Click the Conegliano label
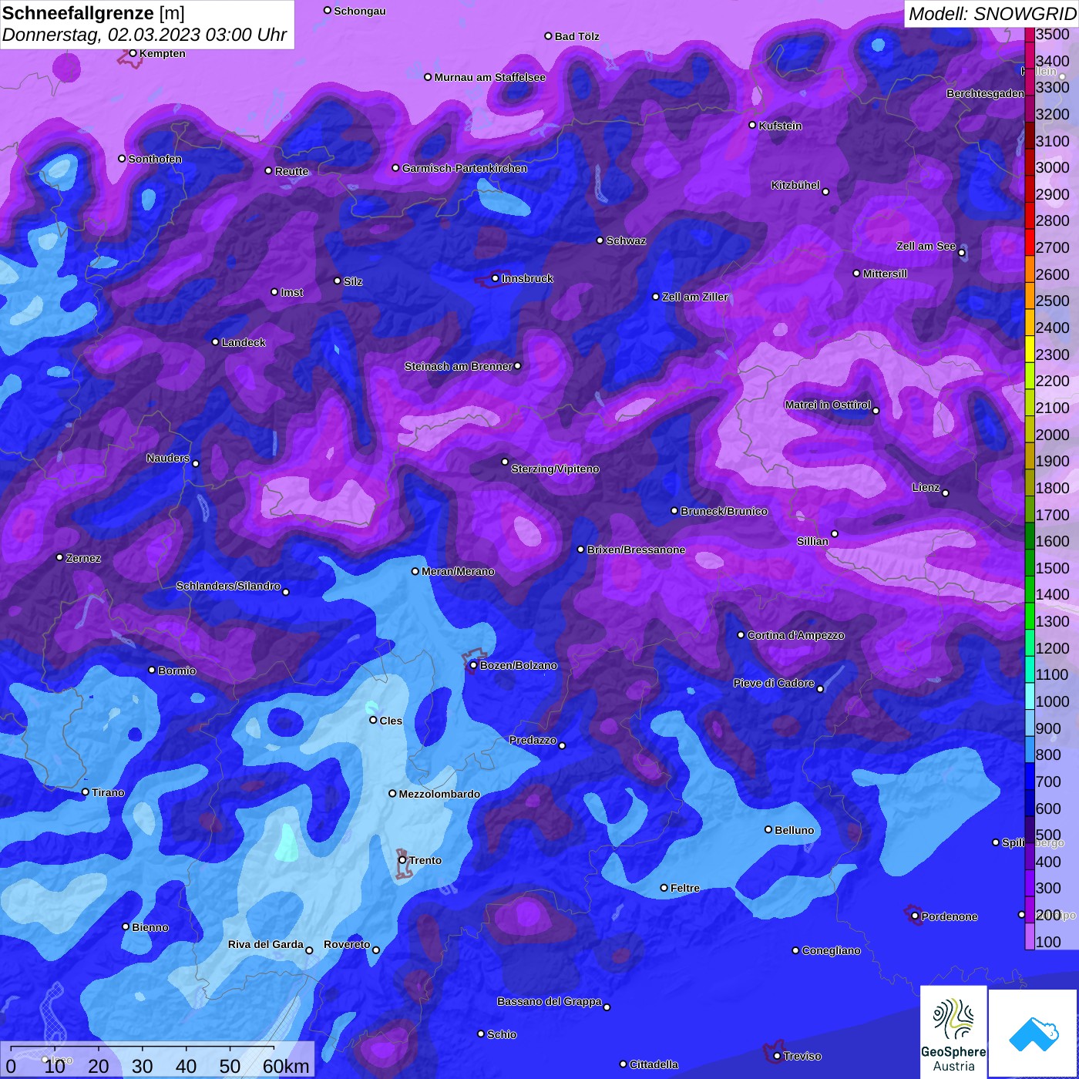The width and height of the screenshot is (1079, 1079). [831, 950]
